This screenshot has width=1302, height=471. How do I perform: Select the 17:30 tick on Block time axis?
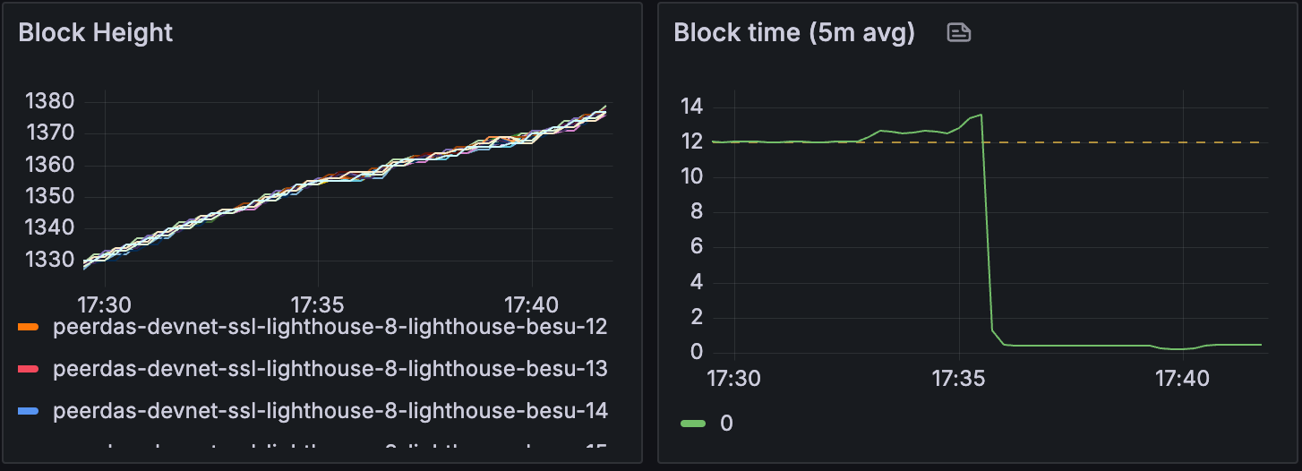(733, 379)
